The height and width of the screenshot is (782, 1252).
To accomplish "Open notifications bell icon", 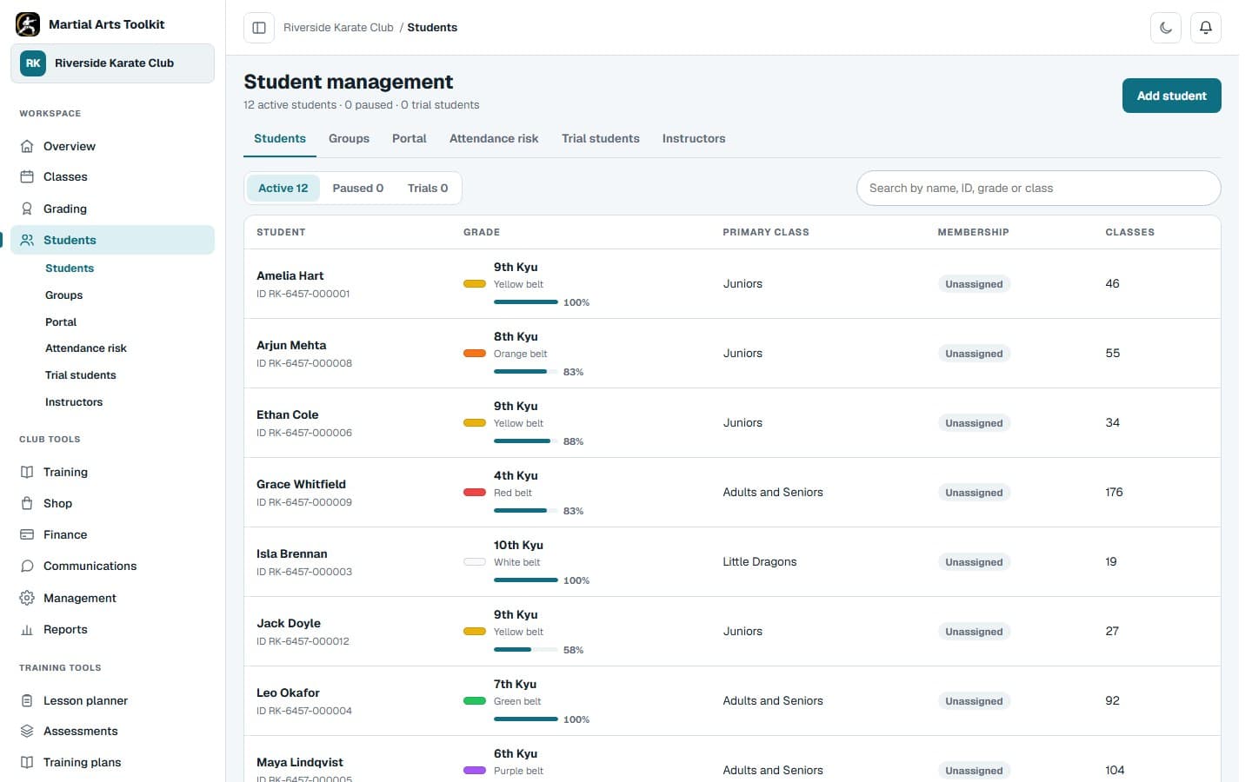I will tap(1206, 28).
